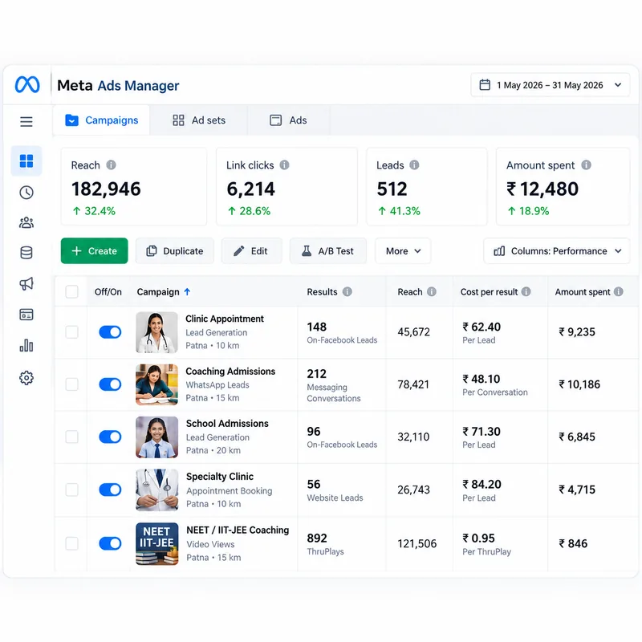642x642 pixels.
Task: Open the audiences people sidebar icon
Action: point(26,223)
